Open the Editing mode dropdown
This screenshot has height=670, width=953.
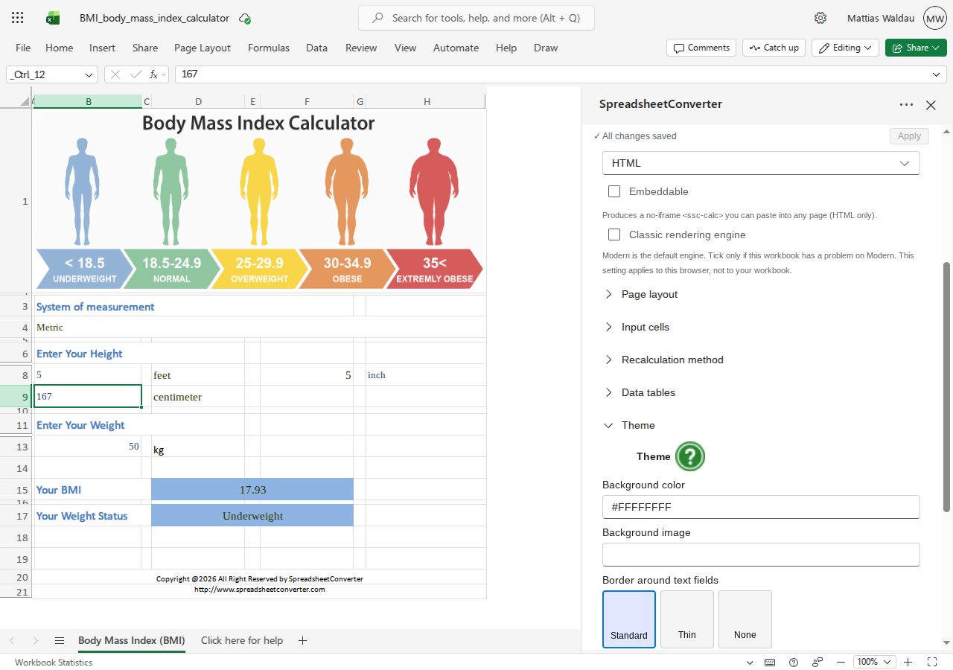click(845, 48)
